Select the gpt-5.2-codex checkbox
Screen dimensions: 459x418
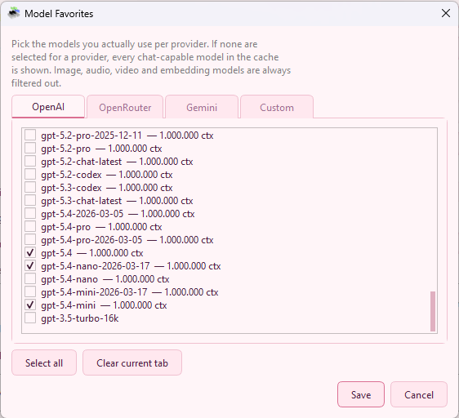click(30, 175)
